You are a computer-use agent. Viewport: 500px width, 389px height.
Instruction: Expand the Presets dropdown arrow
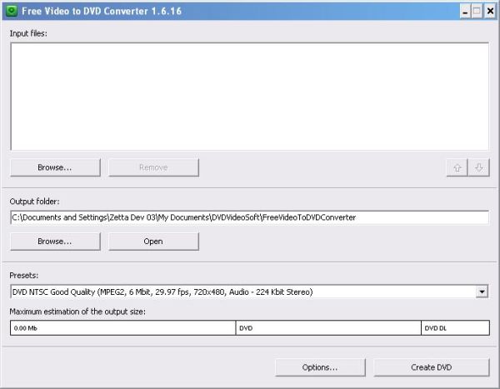click(482, 292)
